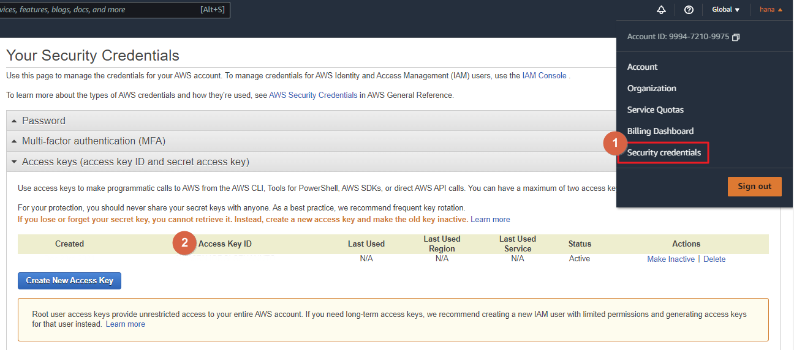Follow Learn more link in root user notice
This screenshot has width=794, height=350.
(126, 324)
